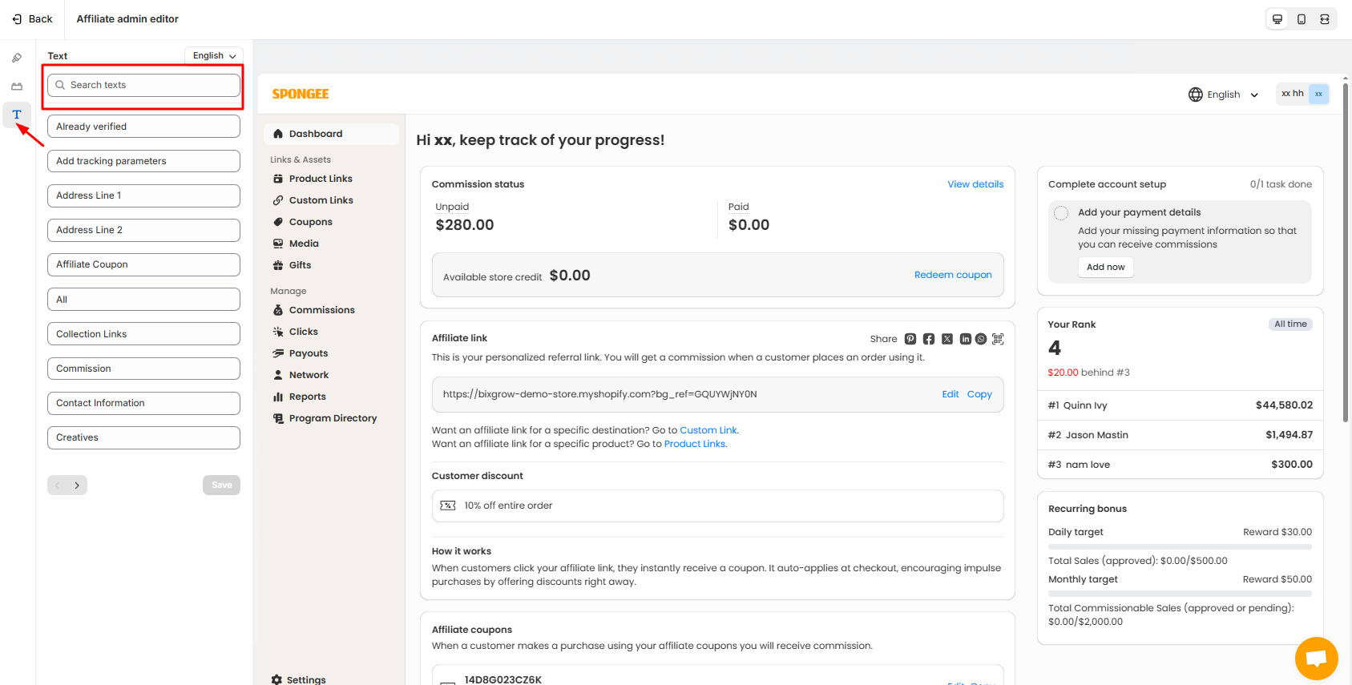The width and height of the screenshot is (1352, 685).
Task: Open the Text editor tab icon
Action: (17, 115)
